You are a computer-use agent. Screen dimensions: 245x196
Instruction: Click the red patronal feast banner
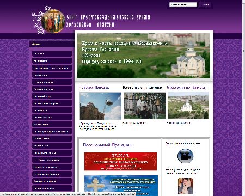click(120, 161)
